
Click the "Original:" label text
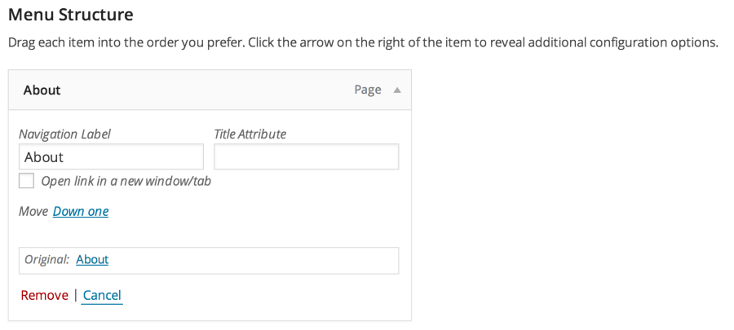(47, 260)
